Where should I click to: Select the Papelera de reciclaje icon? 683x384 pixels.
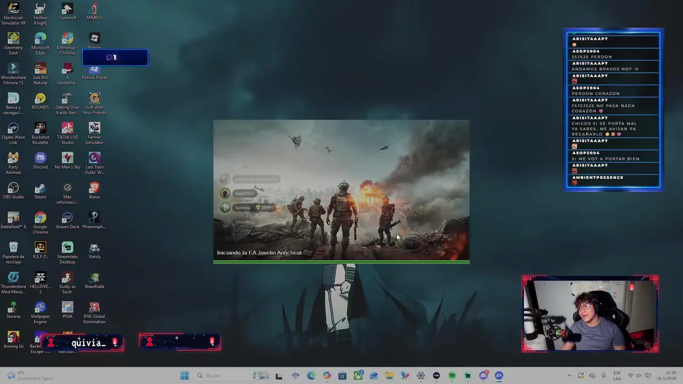[x=13, y=253]
